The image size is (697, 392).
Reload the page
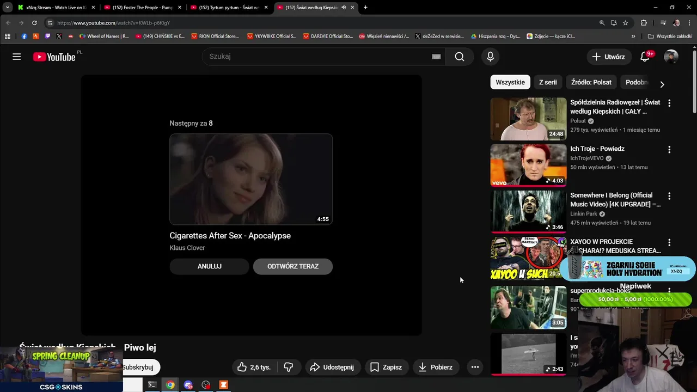point(34,23)
